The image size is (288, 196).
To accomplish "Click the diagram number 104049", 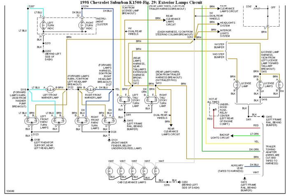I will 10,191.
